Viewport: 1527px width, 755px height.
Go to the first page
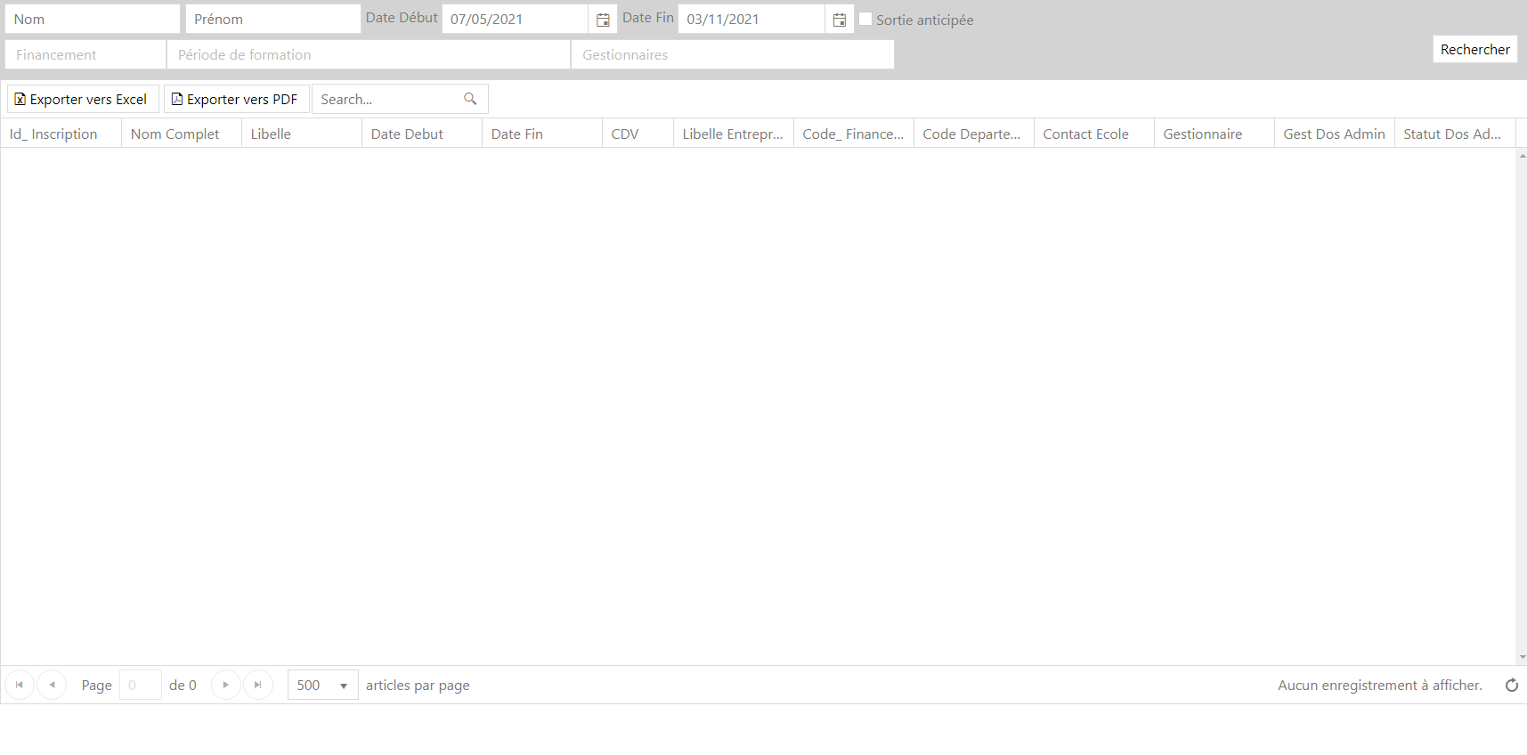pyautogui.click(x=20, y=685)
